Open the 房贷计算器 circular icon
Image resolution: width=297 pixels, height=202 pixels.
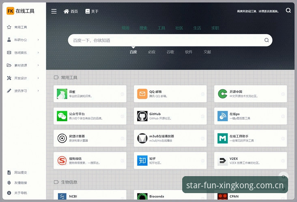coord(62,139)
